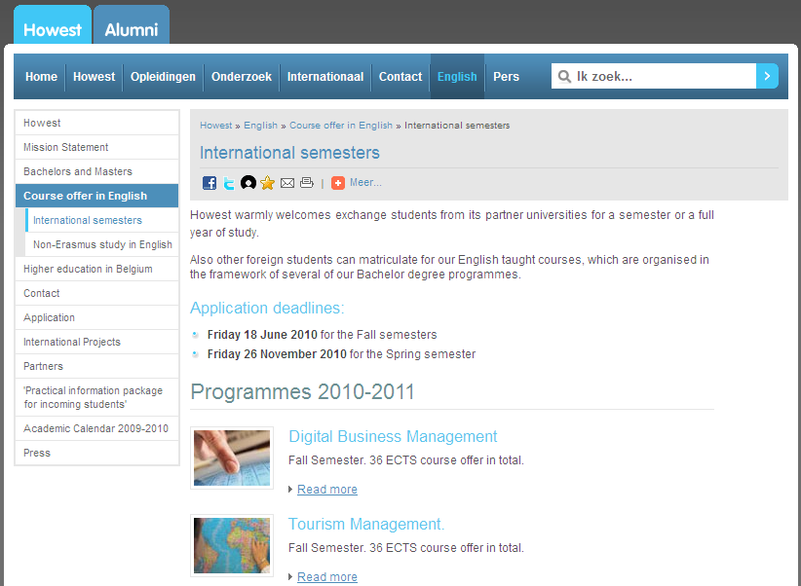This screenshot has height=586, width=801.
Task: Open Pers in navigation bar
Action: (x=507, y=77)
